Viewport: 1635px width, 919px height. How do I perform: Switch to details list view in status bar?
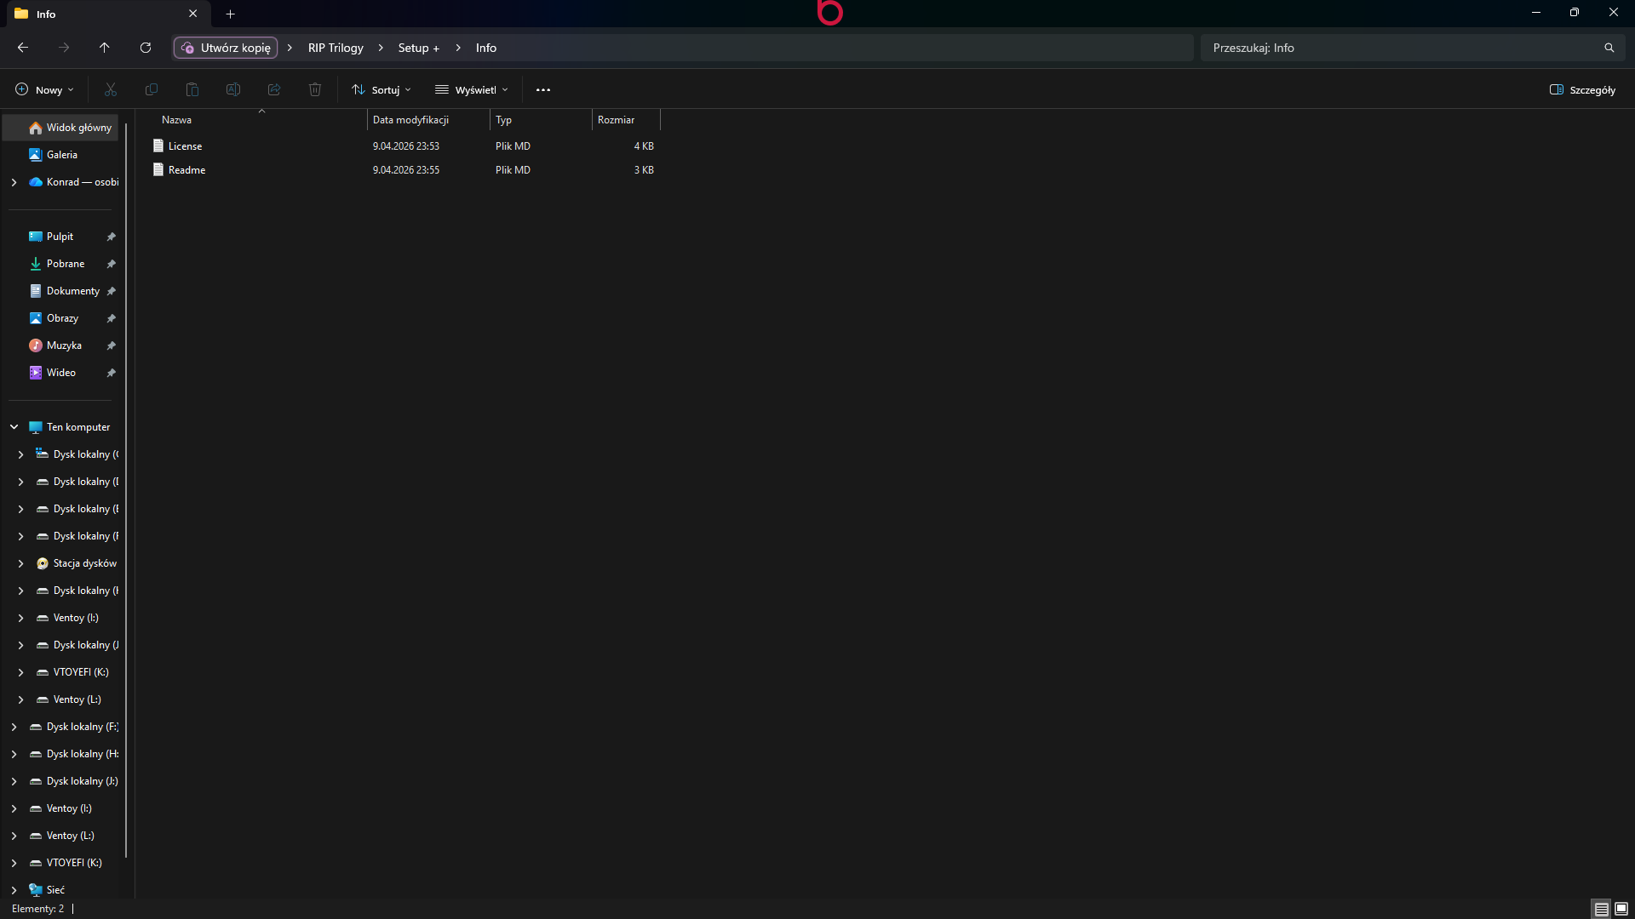(1601, 909)
